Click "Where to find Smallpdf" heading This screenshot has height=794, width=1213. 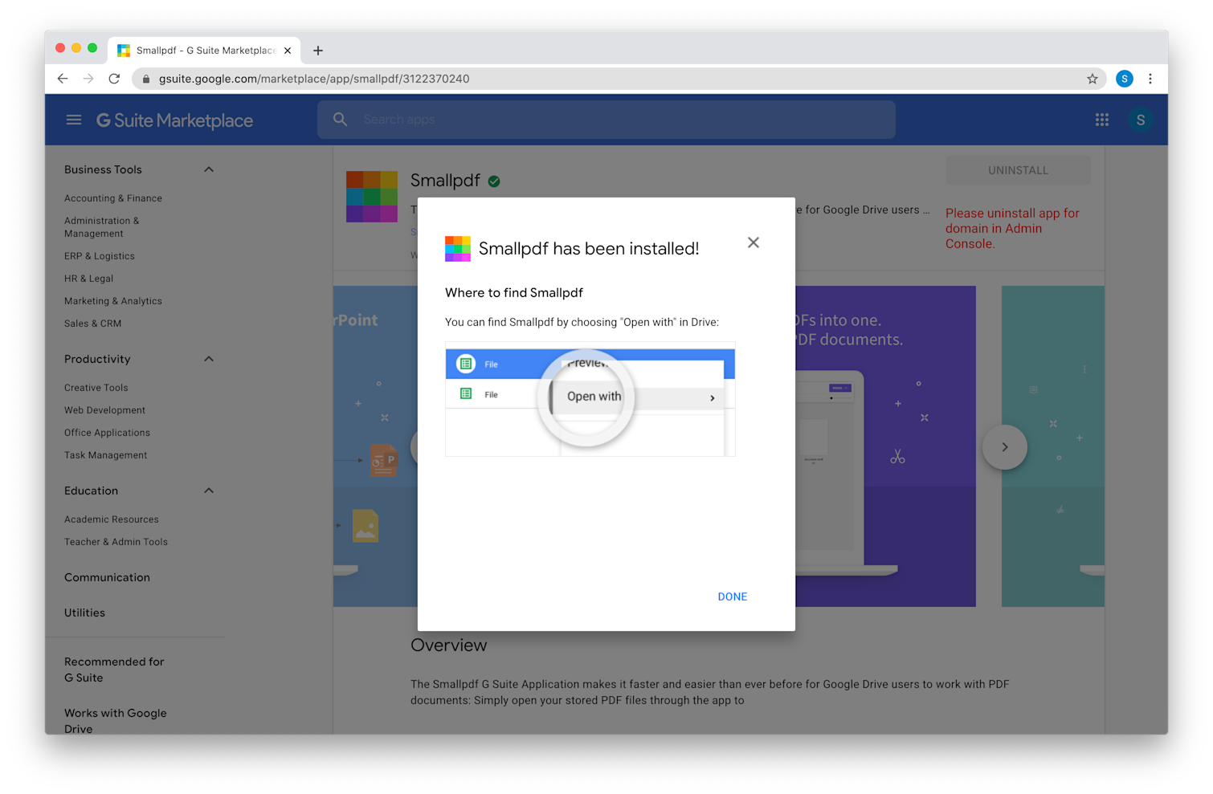coord(514,293)
